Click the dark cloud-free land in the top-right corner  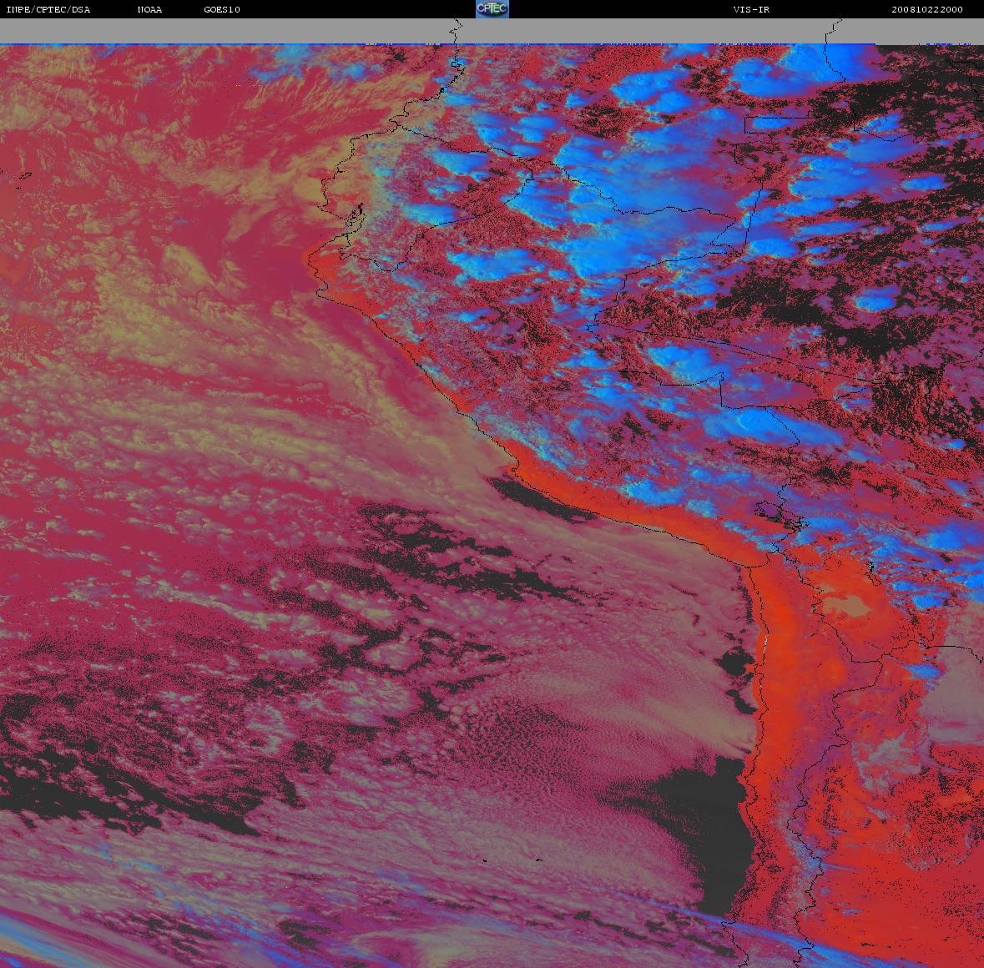pos(929,94)
